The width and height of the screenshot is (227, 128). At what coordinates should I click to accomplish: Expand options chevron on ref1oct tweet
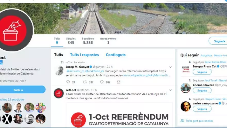[x=171, y=90]
